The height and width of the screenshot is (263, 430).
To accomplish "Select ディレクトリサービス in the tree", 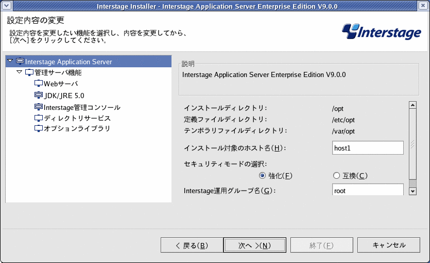I will point(77,118).
